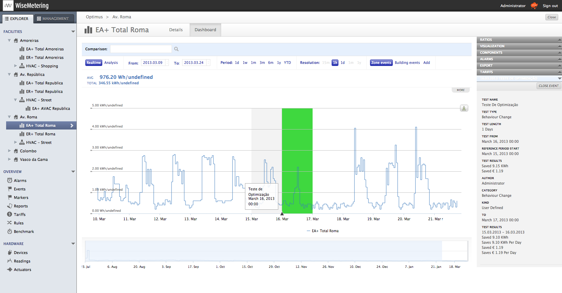Open the Tariffs overview item
The image size is (562, 293).
click(x=19, y=214)
